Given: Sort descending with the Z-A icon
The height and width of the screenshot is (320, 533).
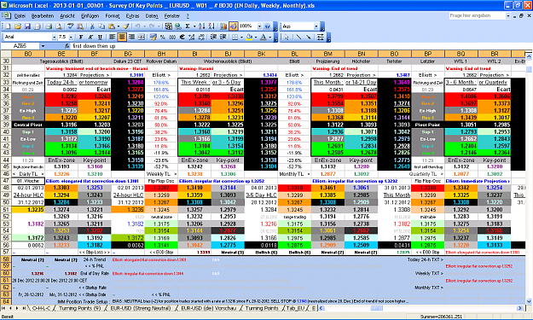Looking at the screenshot, I should click(x=211, y=26).
